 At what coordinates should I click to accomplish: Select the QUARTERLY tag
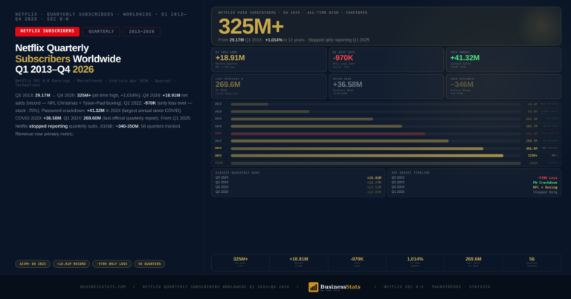pos(101,32)
